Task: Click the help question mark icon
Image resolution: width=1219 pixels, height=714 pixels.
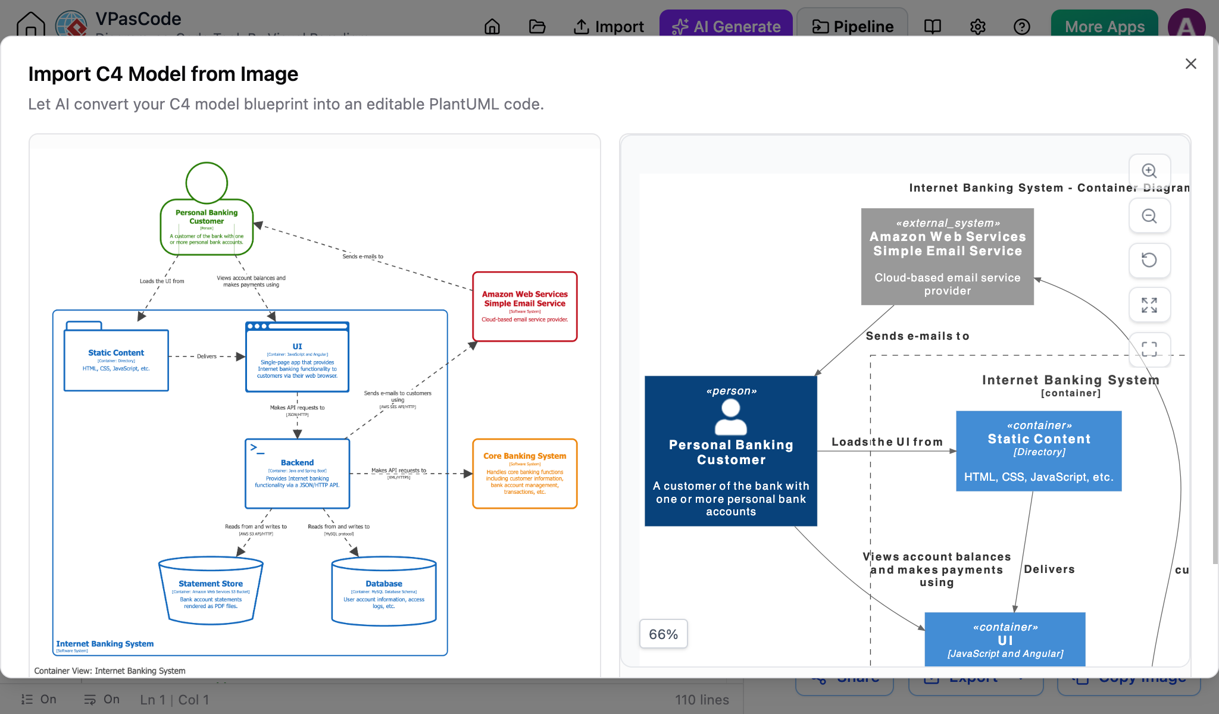Action: (1022, 27)
